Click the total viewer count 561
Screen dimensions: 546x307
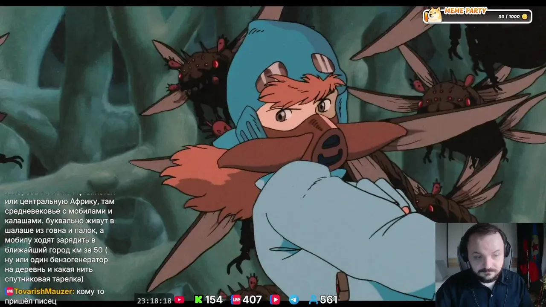[328, 300]
